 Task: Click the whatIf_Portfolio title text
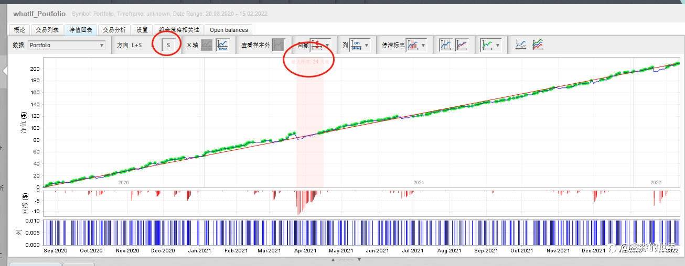39,14
